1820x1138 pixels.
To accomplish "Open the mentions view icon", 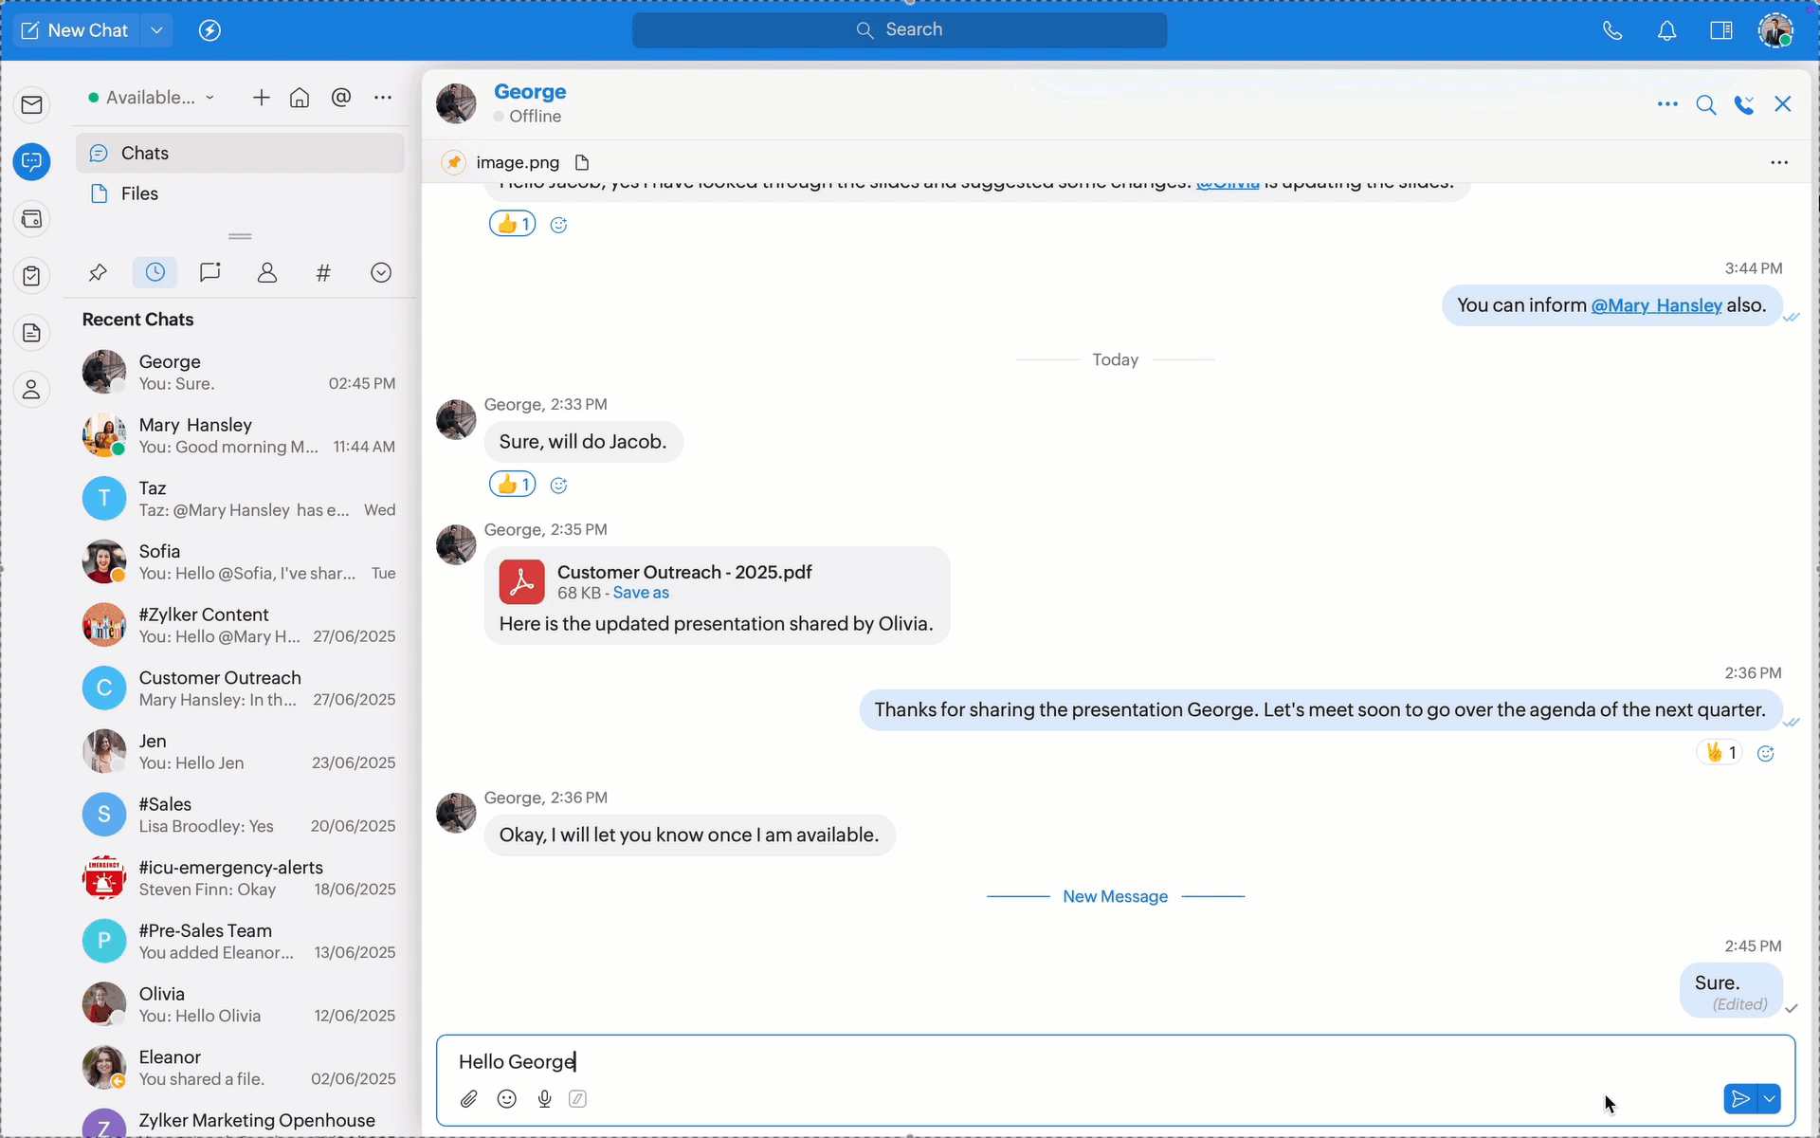I will pos(341,98).
